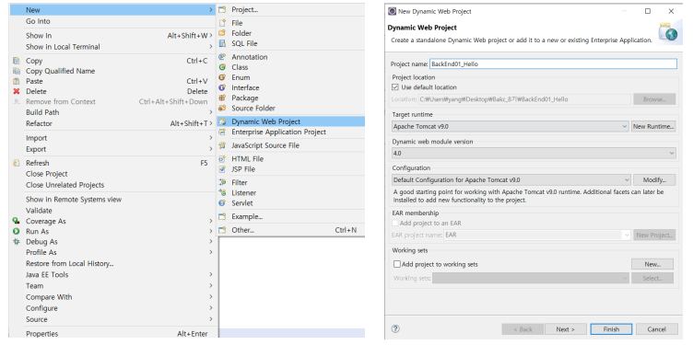
Task: Click the Location path field
Action: 524,99
